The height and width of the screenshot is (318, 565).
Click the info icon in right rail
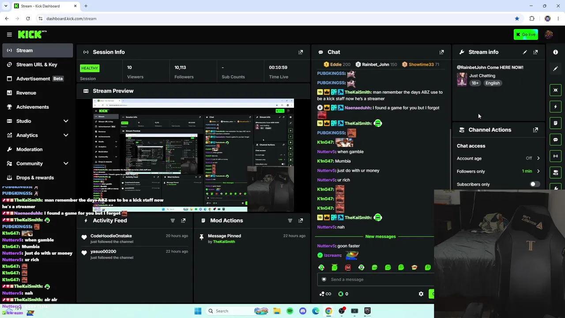(555, 52)
